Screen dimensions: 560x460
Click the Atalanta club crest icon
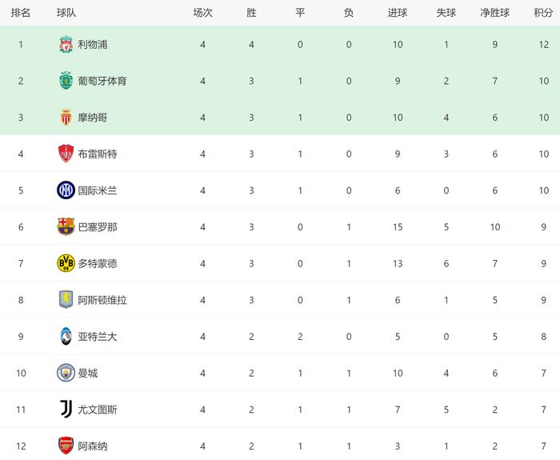pyautogui.click(x=66, y=336)
